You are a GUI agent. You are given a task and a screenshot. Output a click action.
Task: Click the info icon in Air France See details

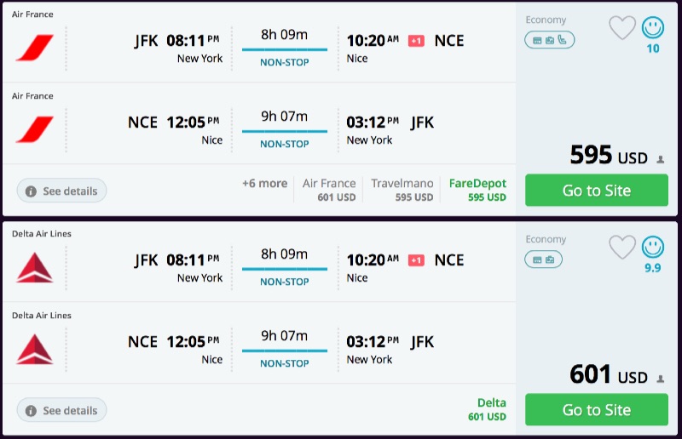point(31,191)
